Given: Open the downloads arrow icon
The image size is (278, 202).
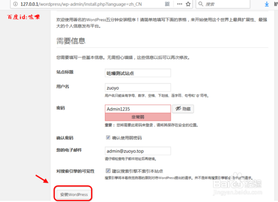Looking at the screenshot, I should [267, 4].
